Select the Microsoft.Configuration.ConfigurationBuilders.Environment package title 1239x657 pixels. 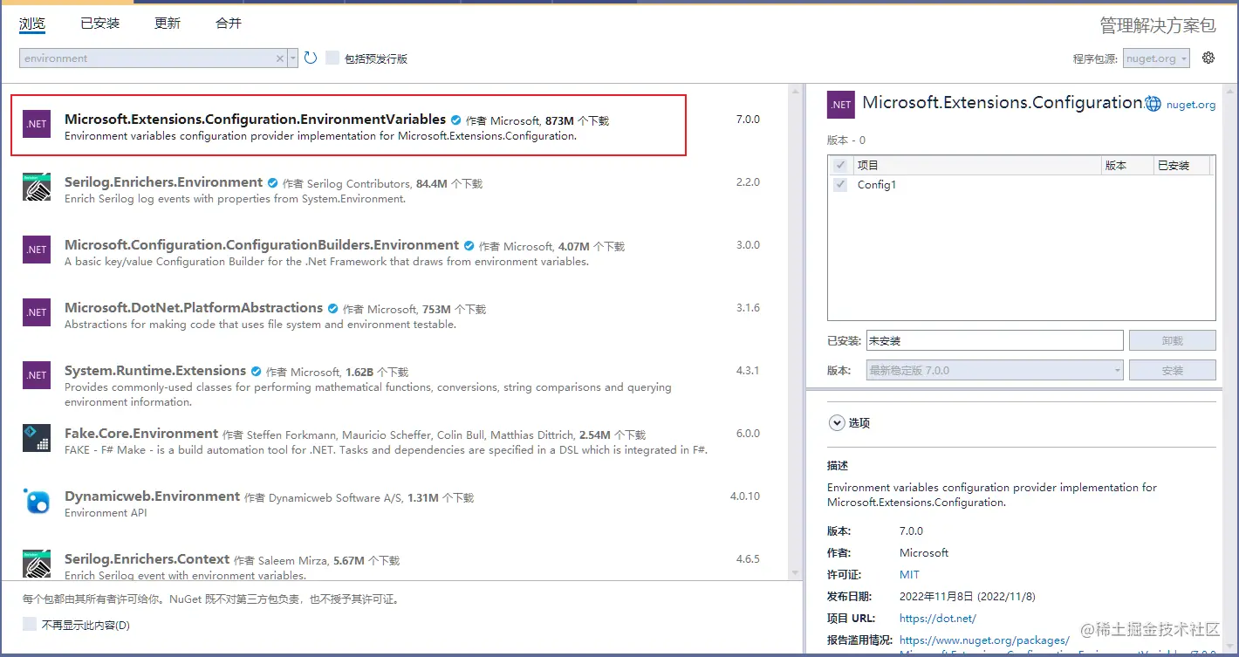click(x=262, y=245)
